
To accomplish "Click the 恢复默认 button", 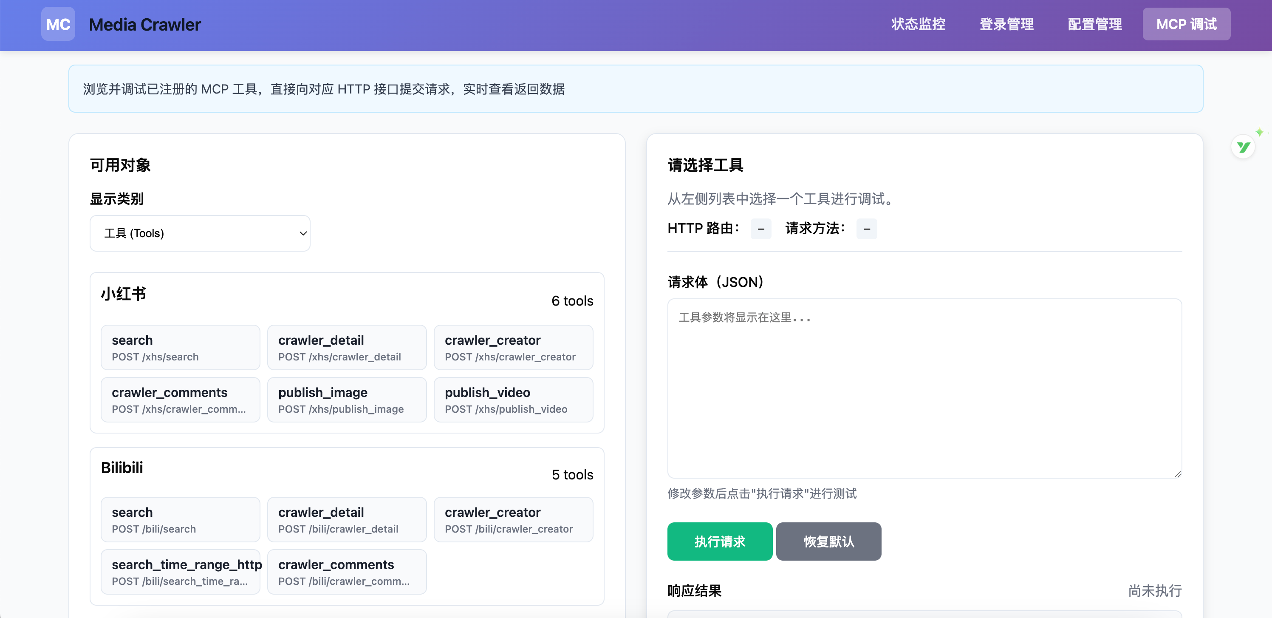I will tap(828, 541).
